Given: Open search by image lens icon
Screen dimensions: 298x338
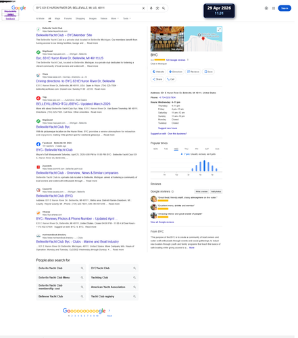Looking at the screenshot, I should click(157, 8).
